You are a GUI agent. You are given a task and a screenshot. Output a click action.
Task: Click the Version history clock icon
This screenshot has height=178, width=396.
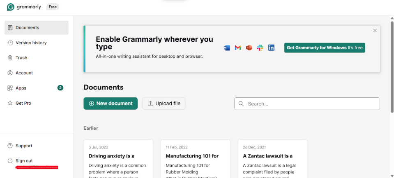[x=10, y=43]
